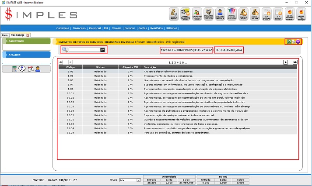Switch to the Início tab
312x186 pixels.
[x=5, y=35]
